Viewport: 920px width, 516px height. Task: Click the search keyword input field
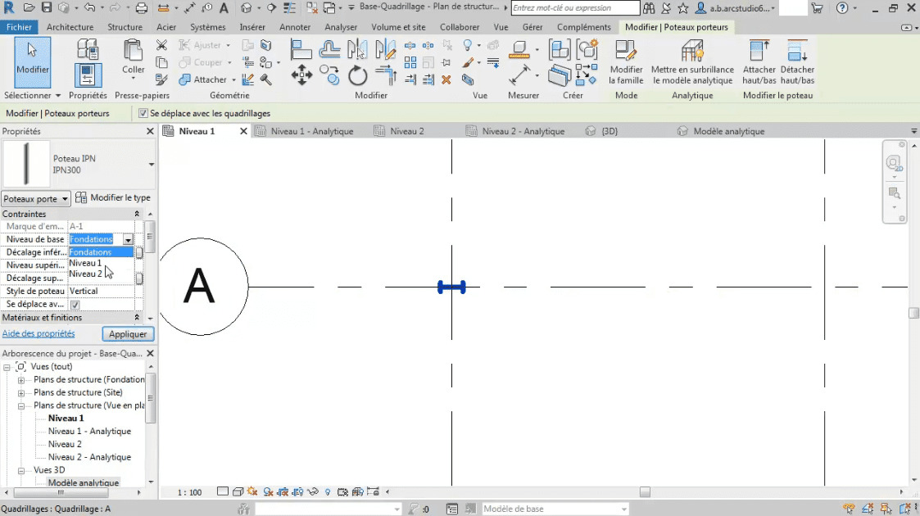pos(573,8)
